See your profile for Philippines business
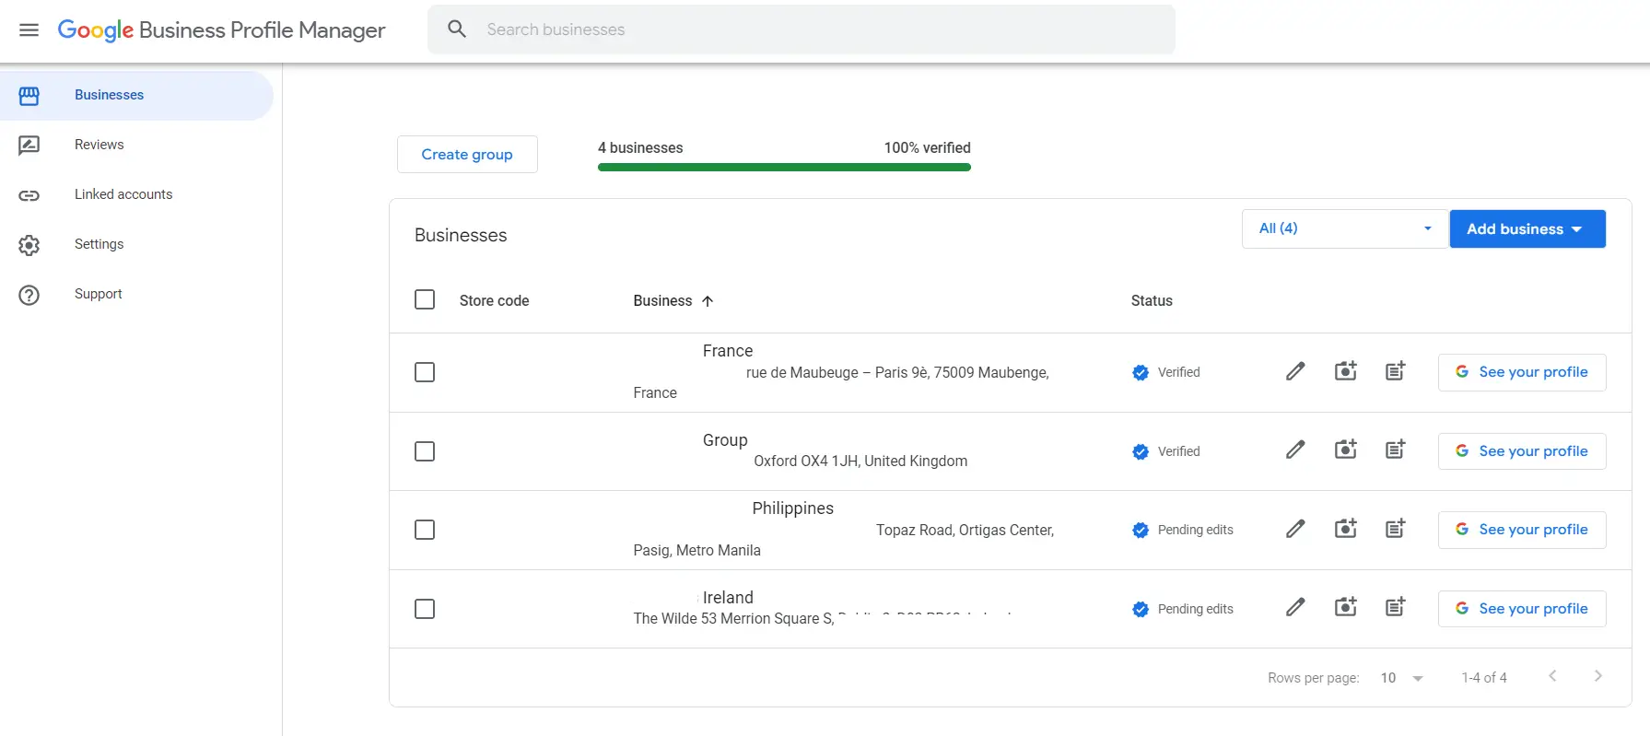Viewport: 1650px width, 736px height. click(1522, 530)
